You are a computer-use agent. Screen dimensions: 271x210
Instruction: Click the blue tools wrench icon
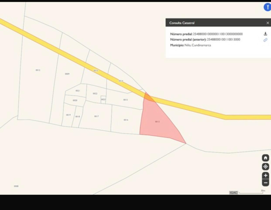[x=267, y=7]
